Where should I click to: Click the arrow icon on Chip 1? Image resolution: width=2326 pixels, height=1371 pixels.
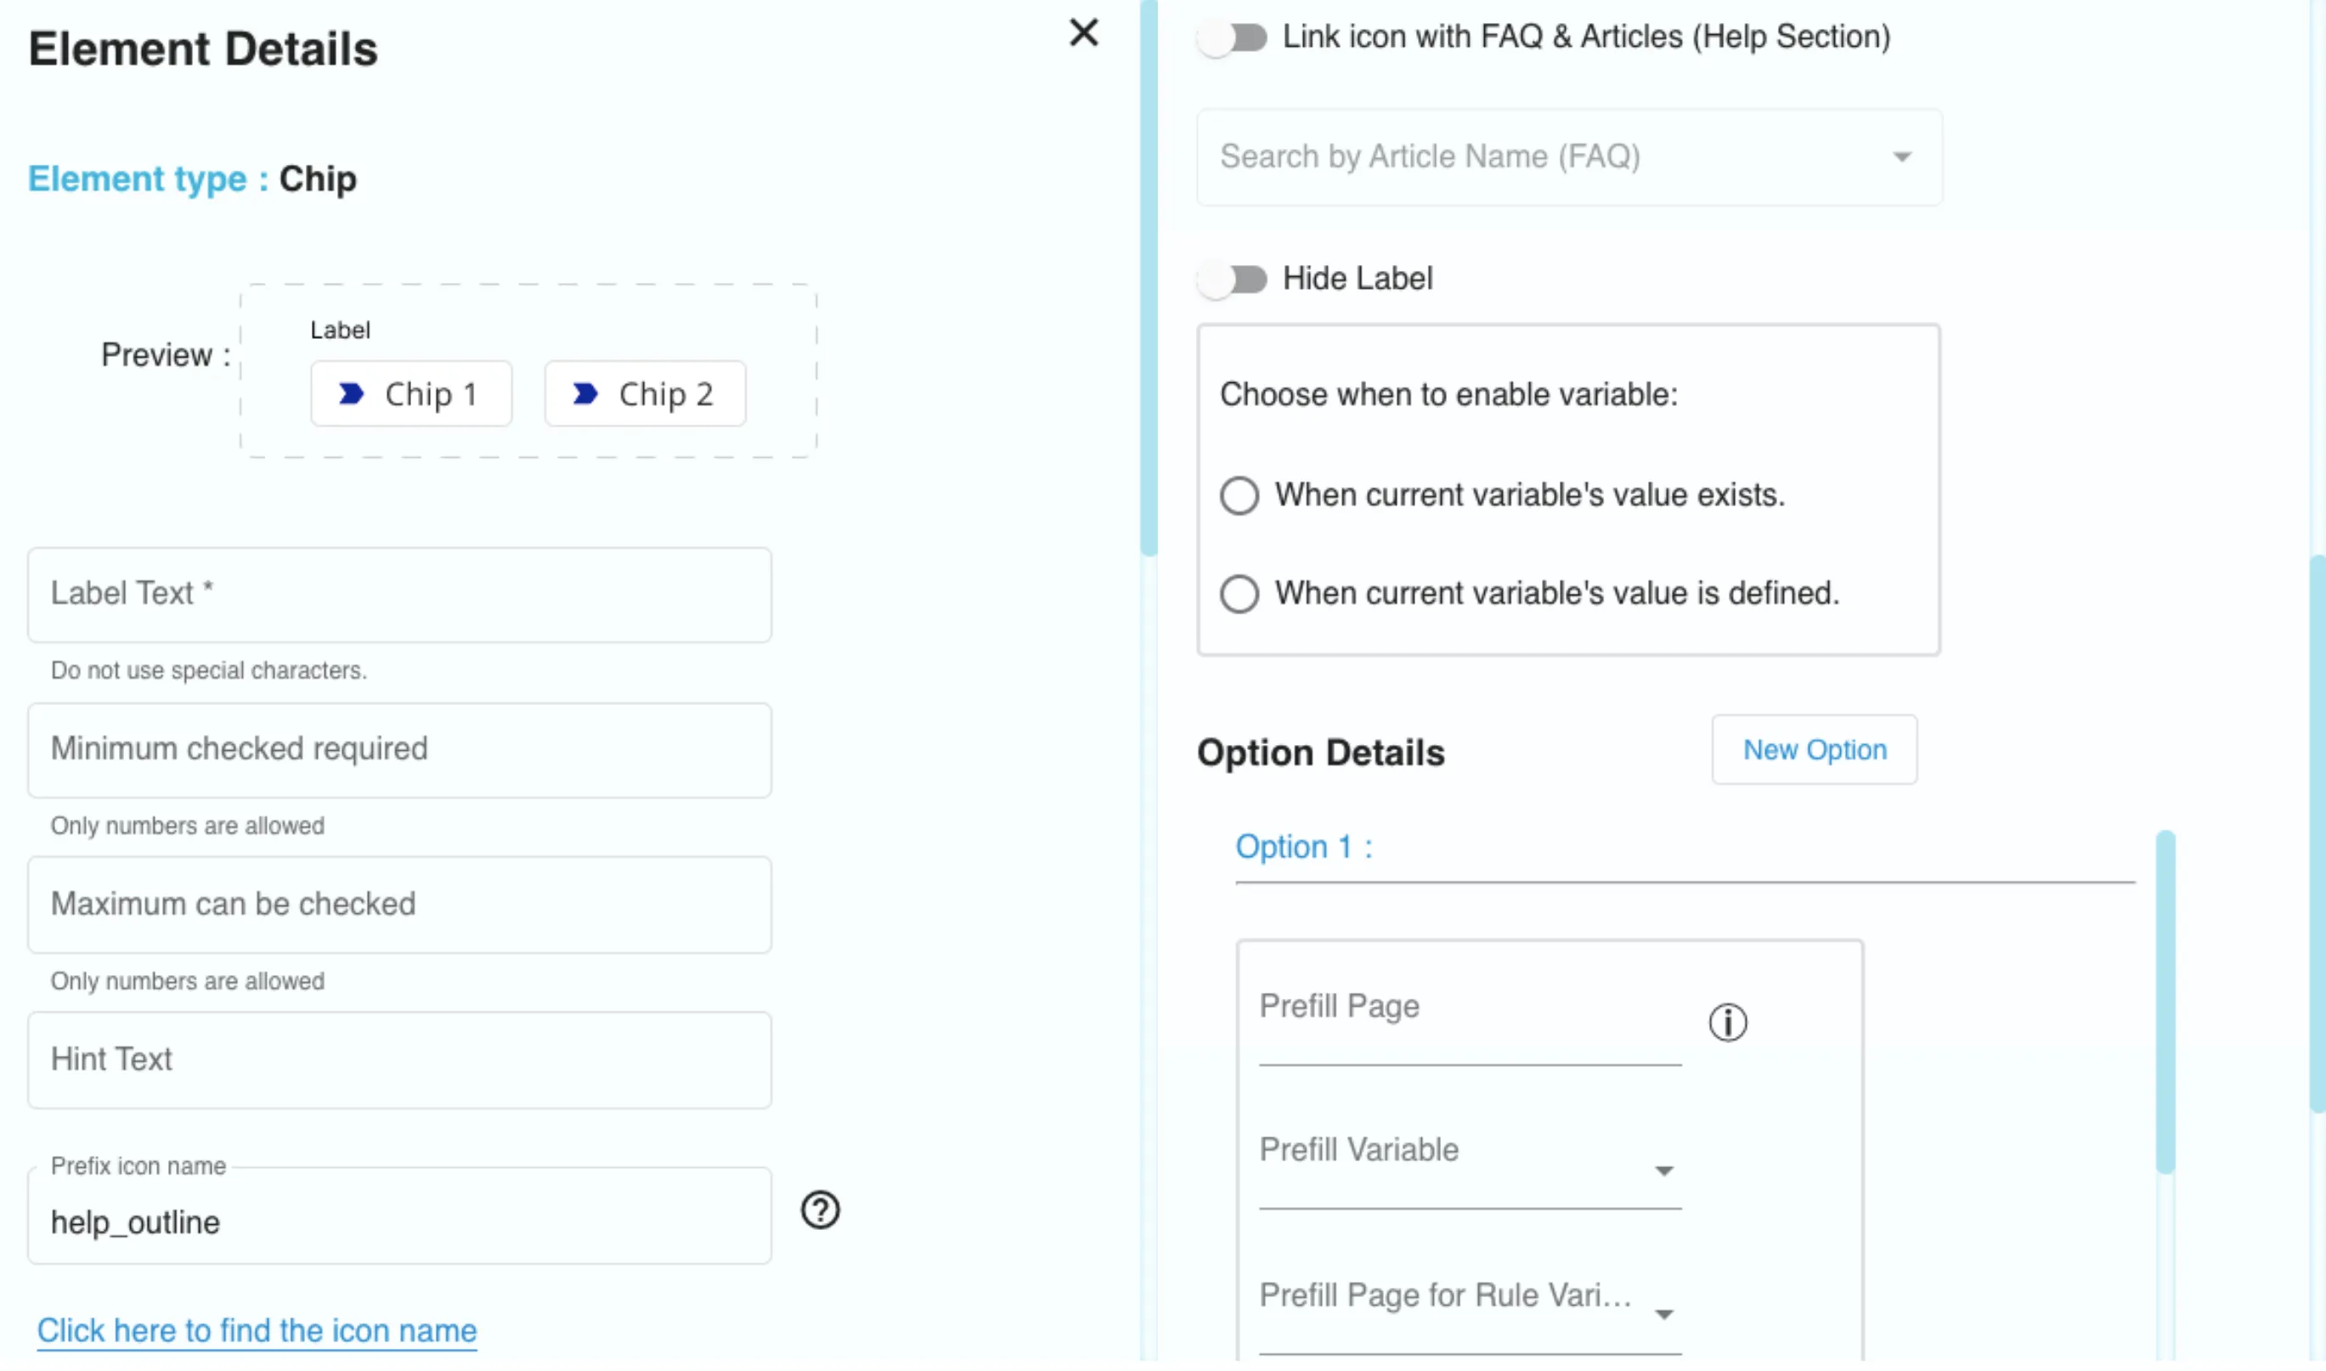click(351, 394)
